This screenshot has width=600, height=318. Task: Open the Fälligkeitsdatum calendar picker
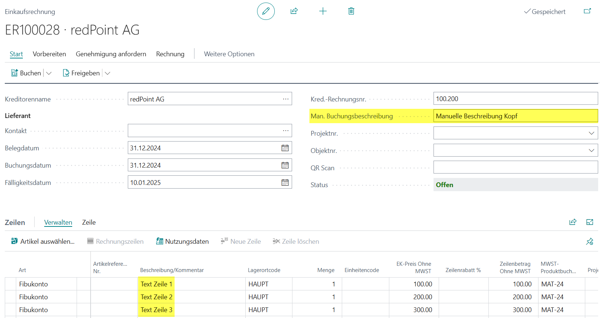[285, 182]
